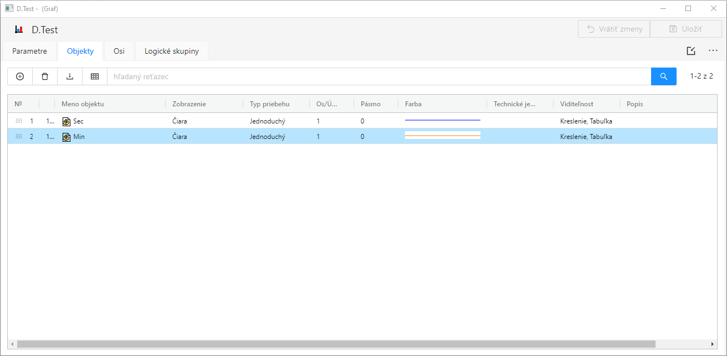
Task: Click the Min object type icon
Action: click(x=66, y=137)
